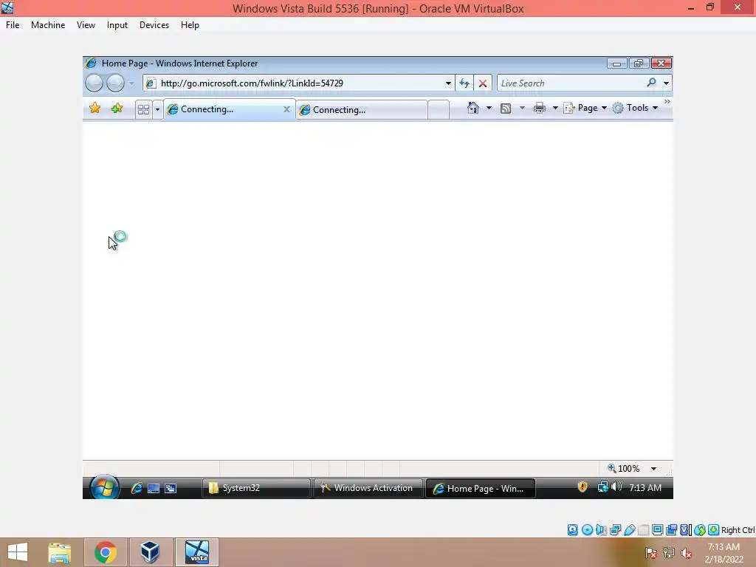Launch Internet Explorer from Quick Launch
Image resolution: width=756 pixels, height=567 pixels.
[137, 488]
